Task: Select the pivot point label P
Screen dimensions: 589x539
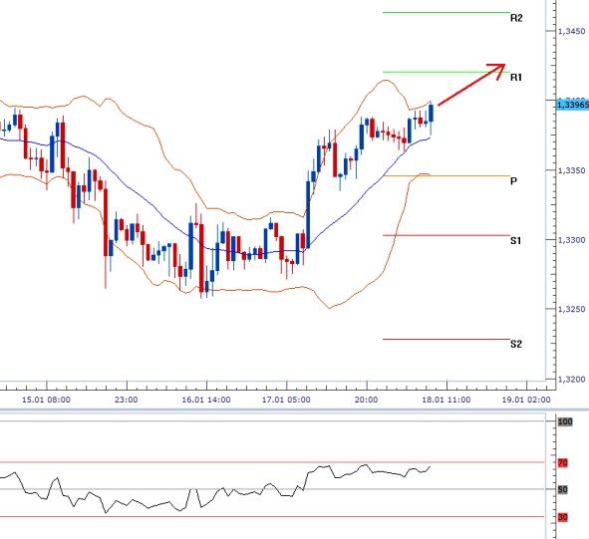Action: pos(513,181)
